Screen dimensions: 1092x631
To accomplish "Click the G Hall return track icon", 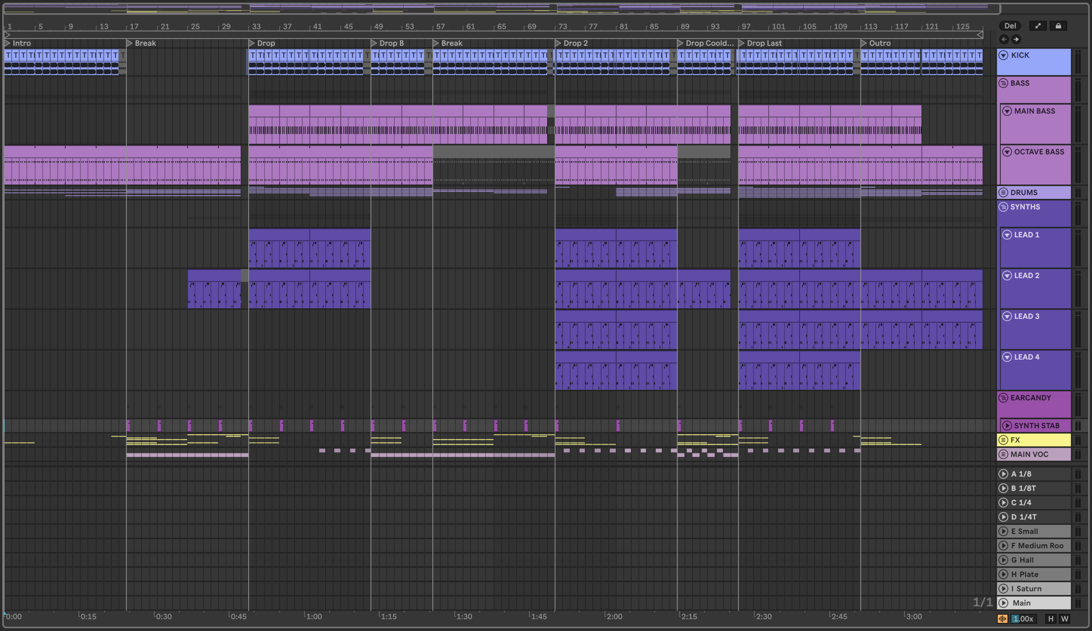I will [x=1003, y=560].
